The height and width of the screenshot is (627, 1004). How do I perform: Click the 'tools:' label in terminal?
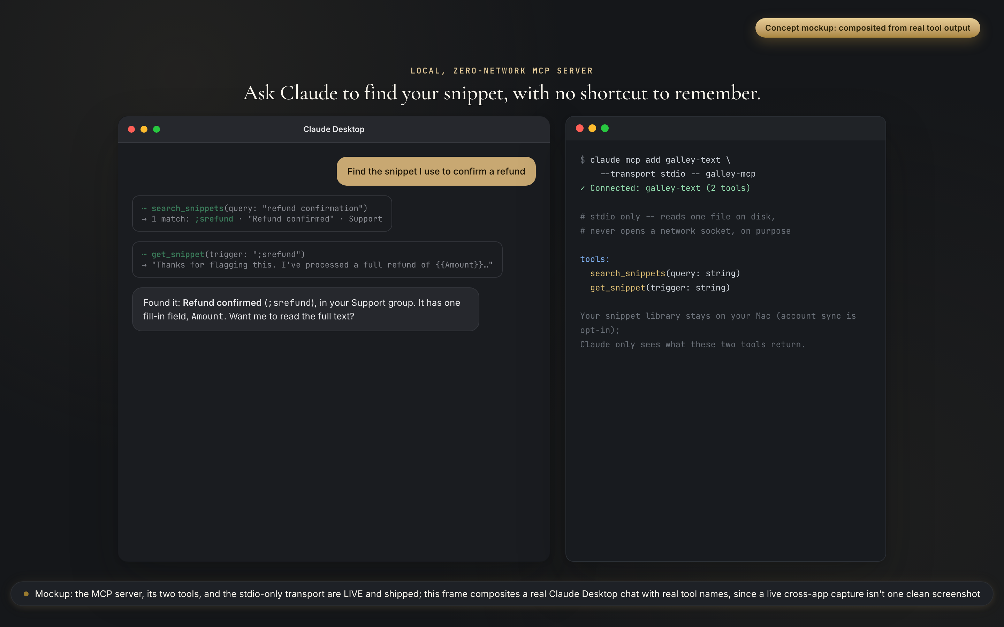(x=594, y=259)
